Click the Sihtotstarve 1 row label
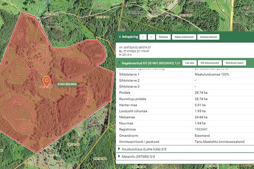 129,74
